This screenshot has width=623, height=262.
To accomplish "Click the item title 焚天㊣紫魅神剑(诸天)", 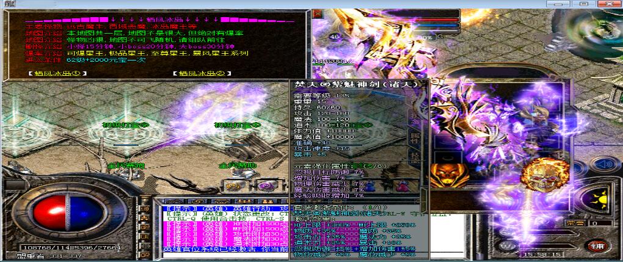I will click(x=356, y=84).
